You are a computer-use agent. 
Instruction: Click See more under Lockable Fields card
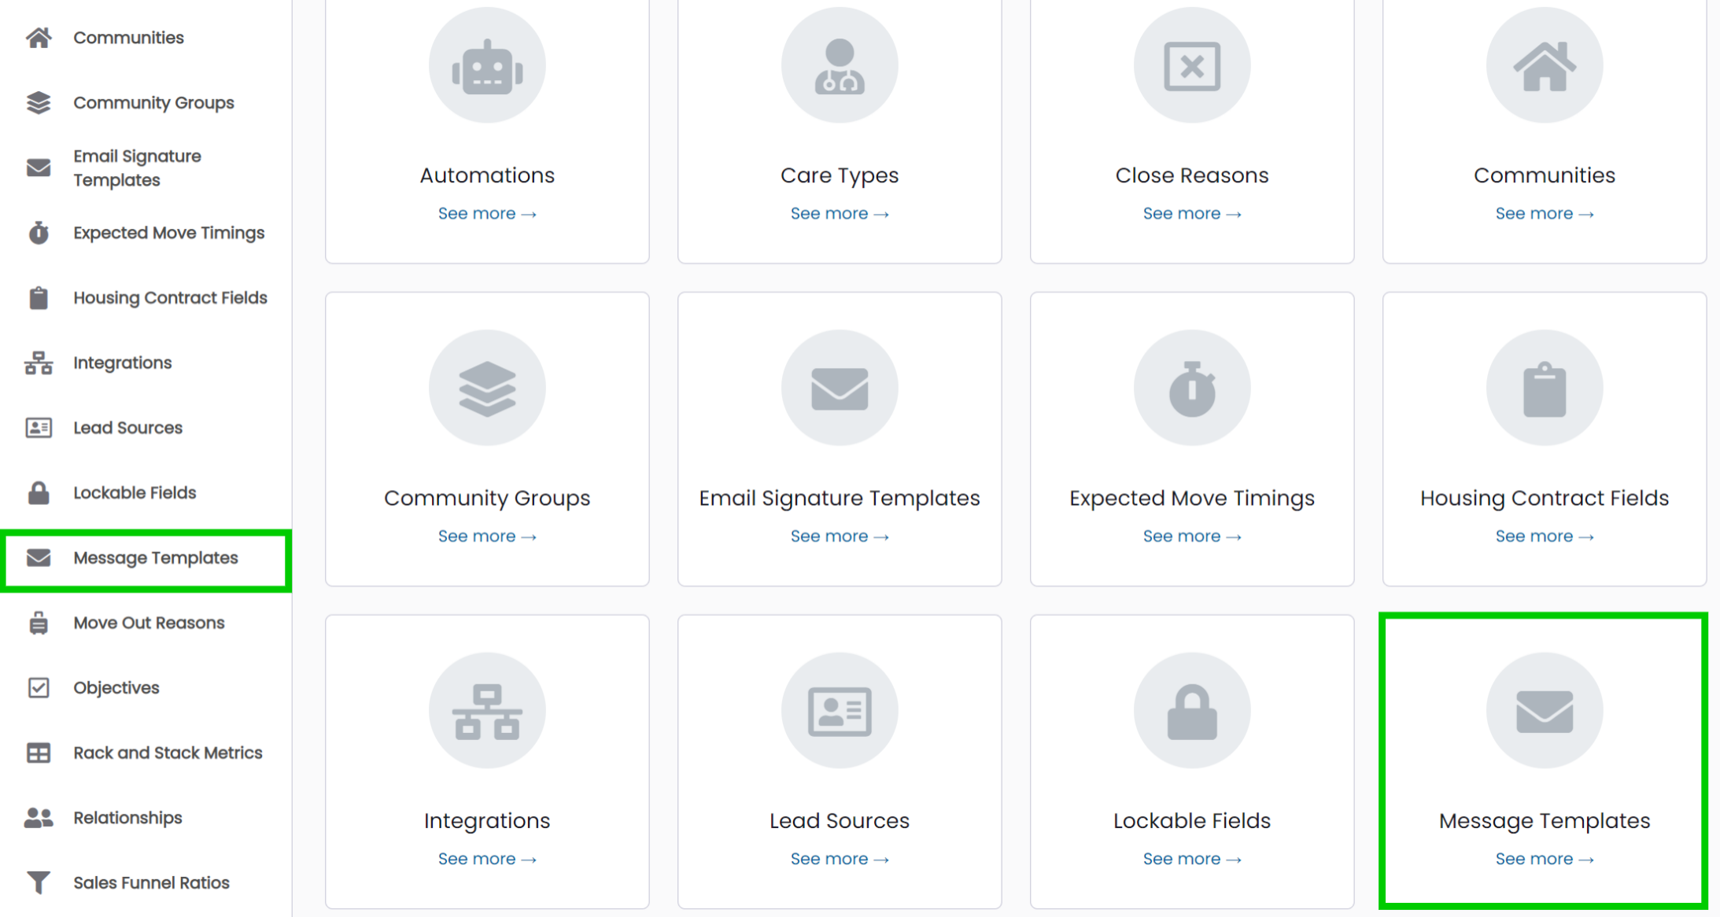[x=1192, y=858]
